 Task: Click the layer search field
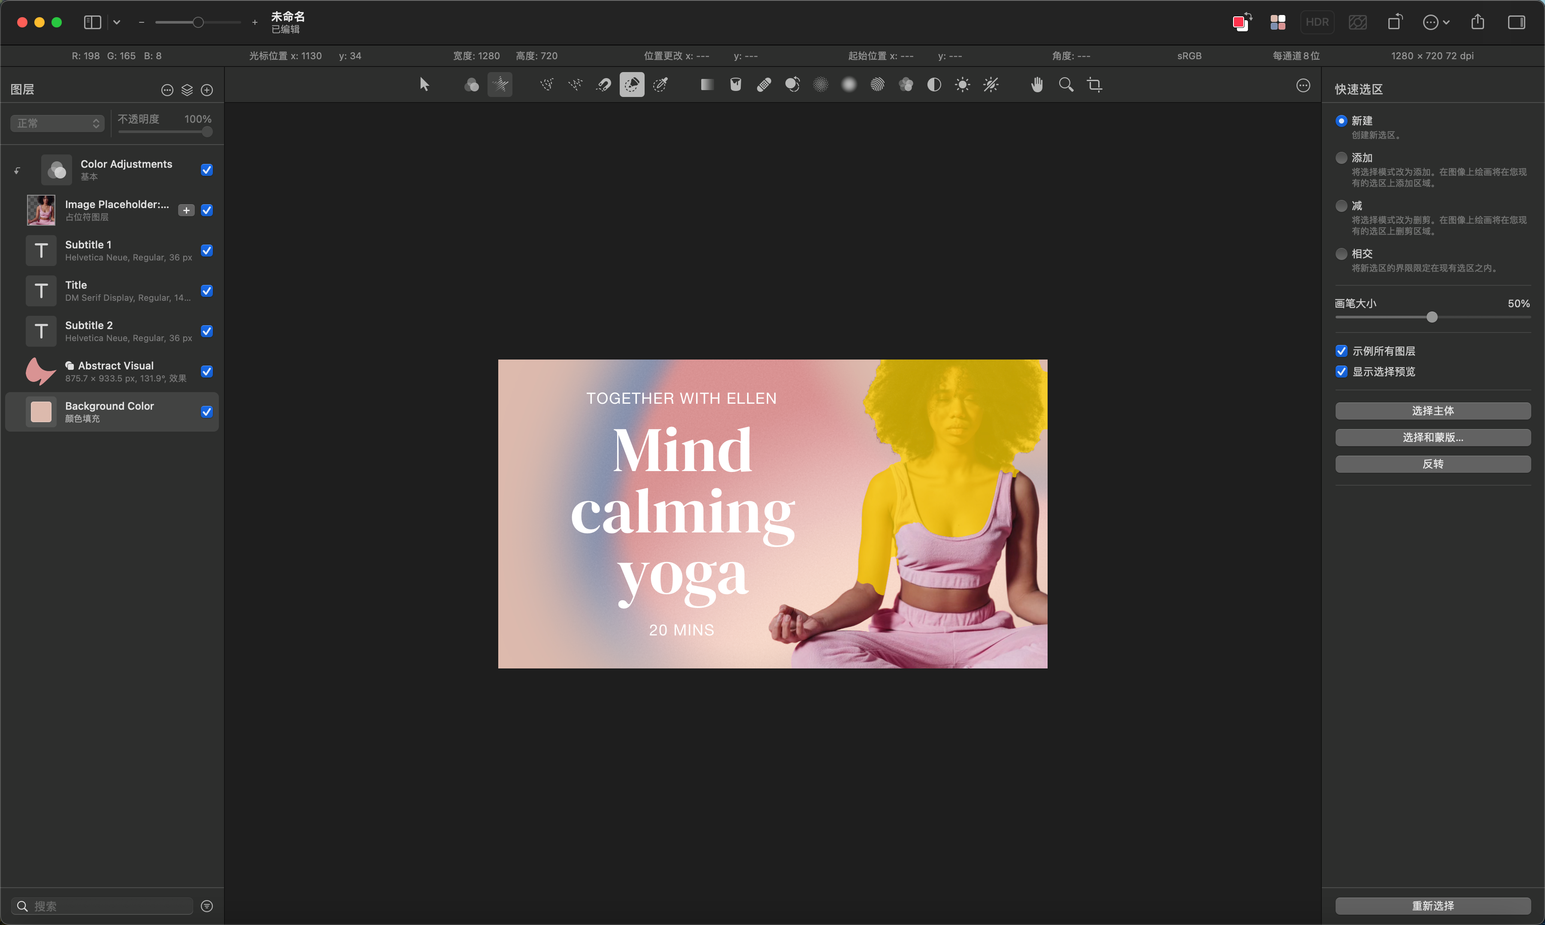pyautogui.click(x=102, y=906)
